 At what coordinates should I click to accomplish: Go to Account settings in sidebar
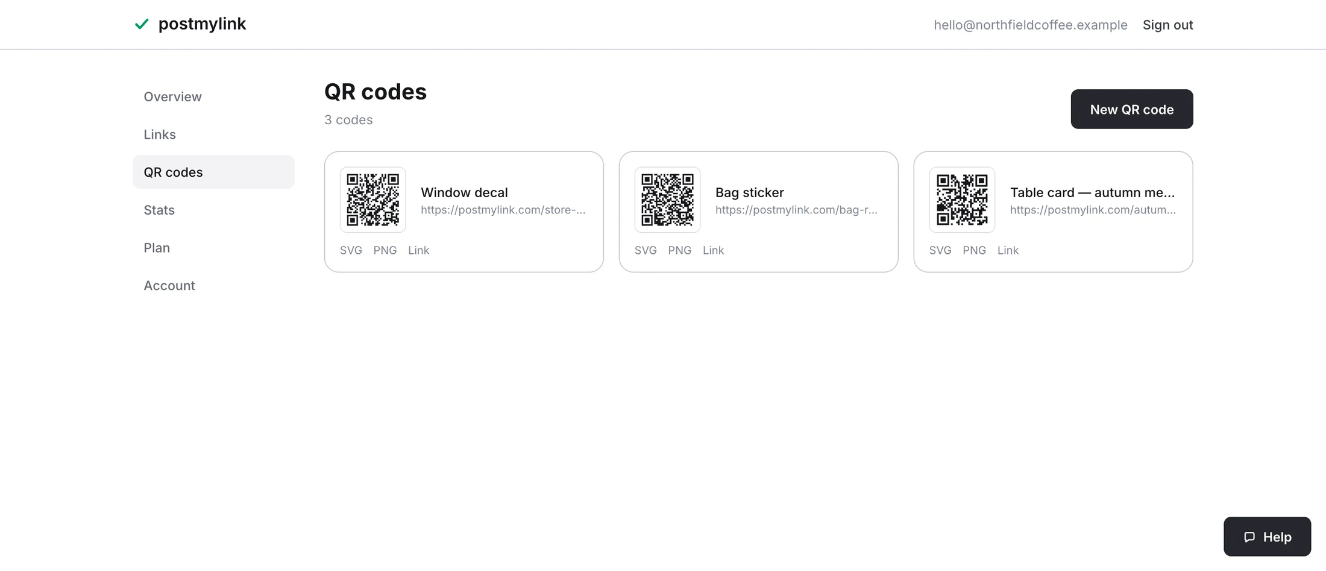tap(213, 285)
